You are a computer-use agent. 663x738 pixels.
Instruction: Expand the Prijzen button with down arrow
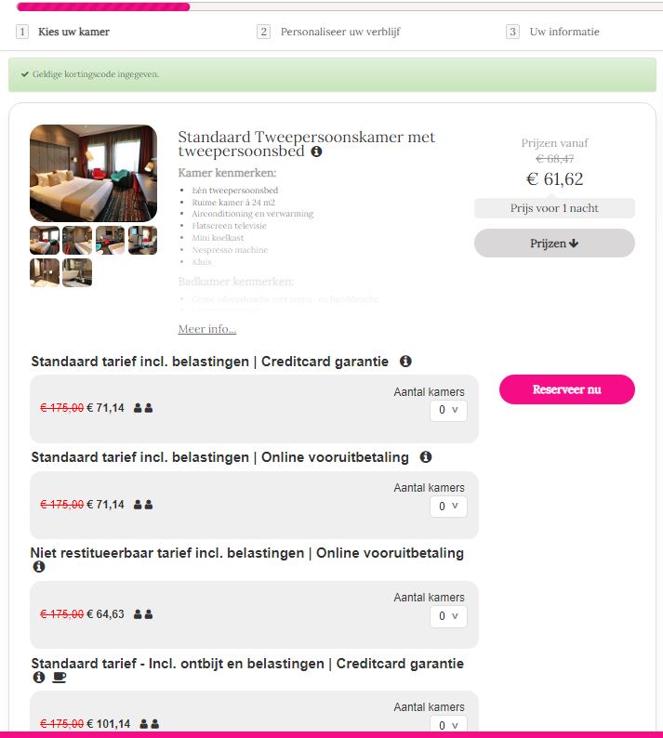pyautogui.click(x=554, y=244)
